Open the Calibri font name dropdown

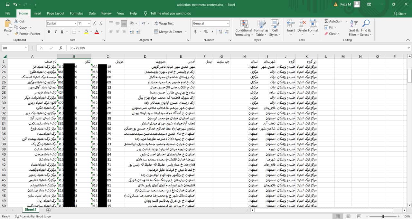point(75,24)
